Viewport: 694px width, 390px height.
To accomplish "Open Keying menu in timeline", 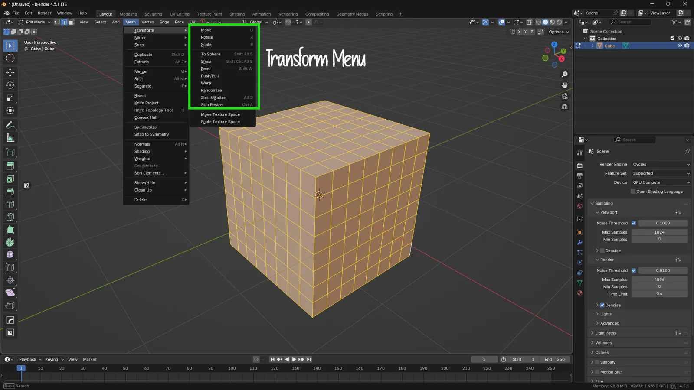I will [54, 359].
